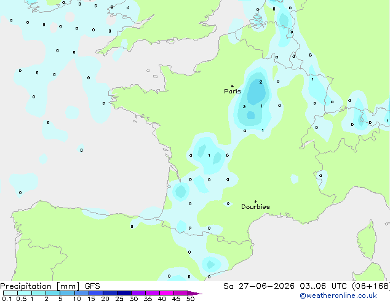Viewport: 390px width, 301px height.
Task: Select the 40–45 mm magenta swatch
Action: [167, 293]
